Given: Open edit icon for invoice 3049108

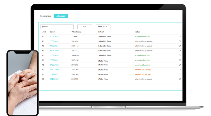Looking at the screenshot, I should pyautogui.click(x=180, y=55).
